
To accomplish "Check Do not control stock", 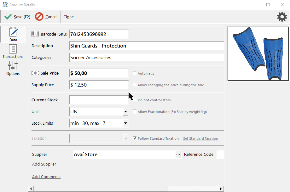I will pyautogui.click(x=135, y=100).
